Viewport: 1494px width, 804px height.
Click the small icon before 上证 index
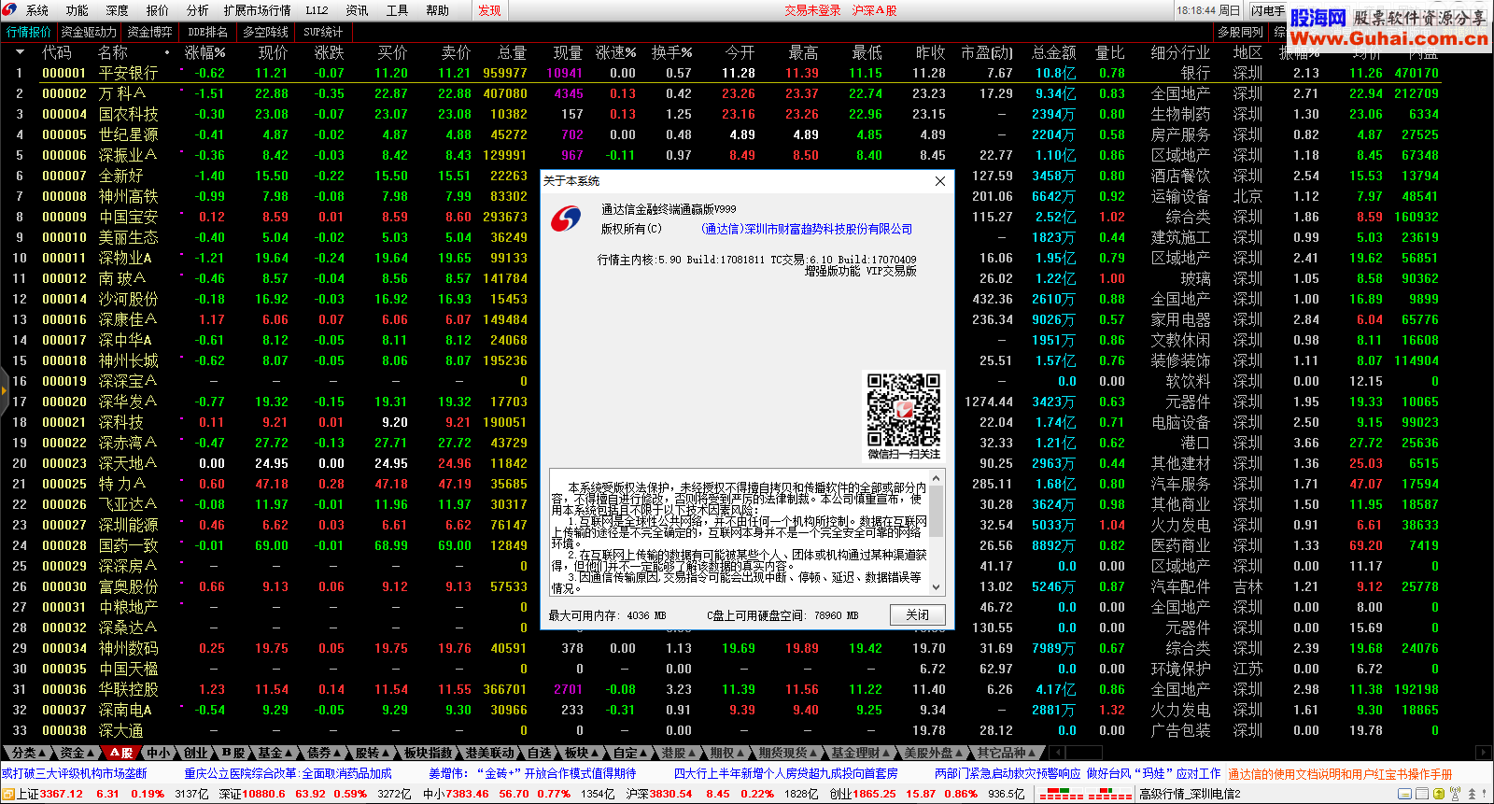tap(8, 794)
